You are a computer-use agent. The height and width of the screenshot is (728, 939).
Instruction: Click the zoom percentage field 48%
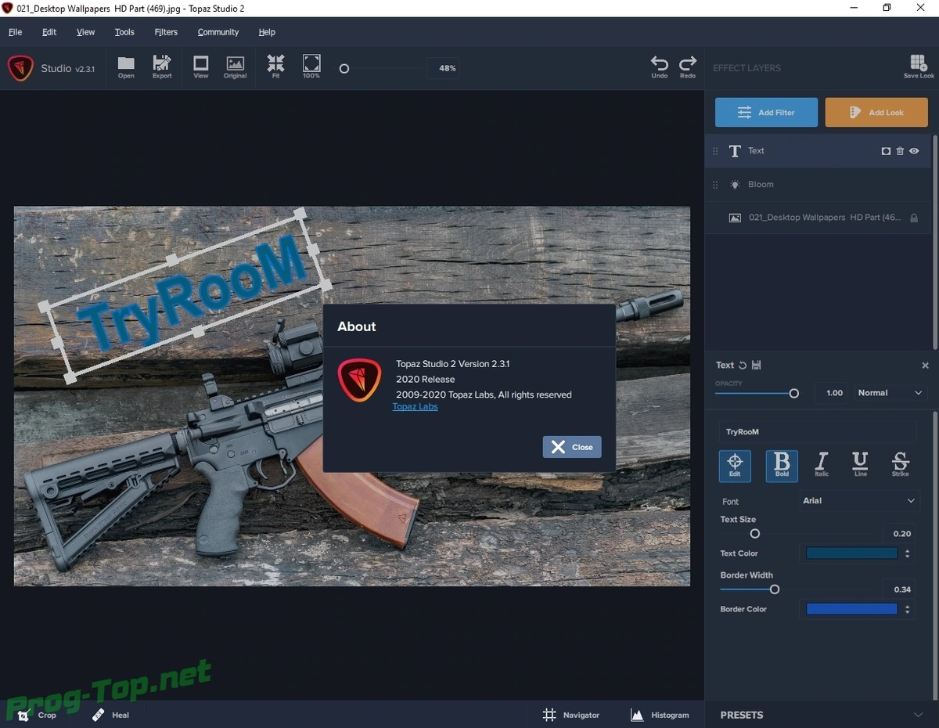click(x=444, y=69)
